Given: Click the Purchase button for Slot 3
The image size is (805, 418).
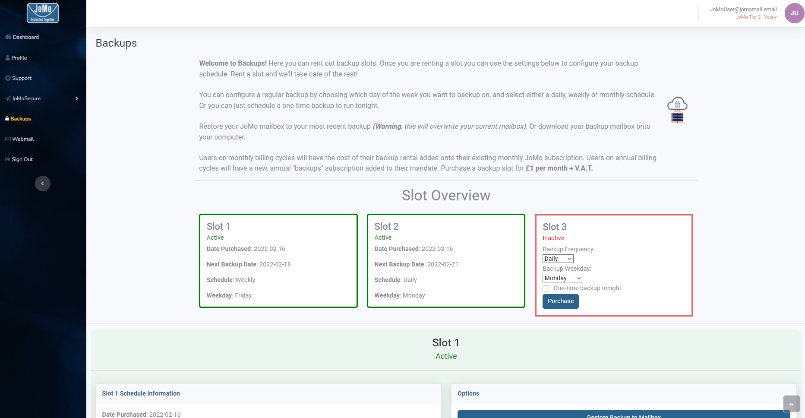Looking at the screenshot, I should [560, 301].
